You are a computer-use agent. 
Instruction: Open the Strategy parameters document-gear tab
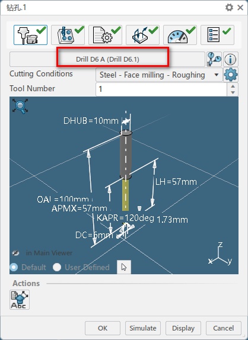coord(105,35)
